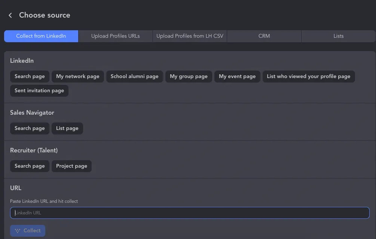Select Sales Navigator List page

[67, 128]
